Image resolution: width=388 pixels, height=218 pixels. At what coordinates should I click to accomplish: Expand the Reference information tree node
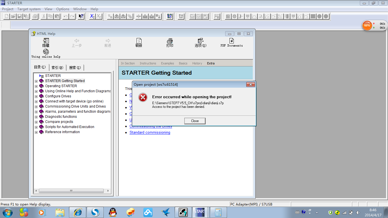point(36,132)
